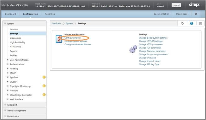Switch to the Dashboard tab
Screen dimensions: 206x120
click(10, 14)
